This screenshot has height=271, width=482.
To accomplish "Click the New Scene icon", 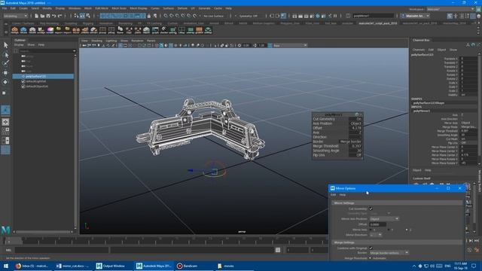I will 36,16.
